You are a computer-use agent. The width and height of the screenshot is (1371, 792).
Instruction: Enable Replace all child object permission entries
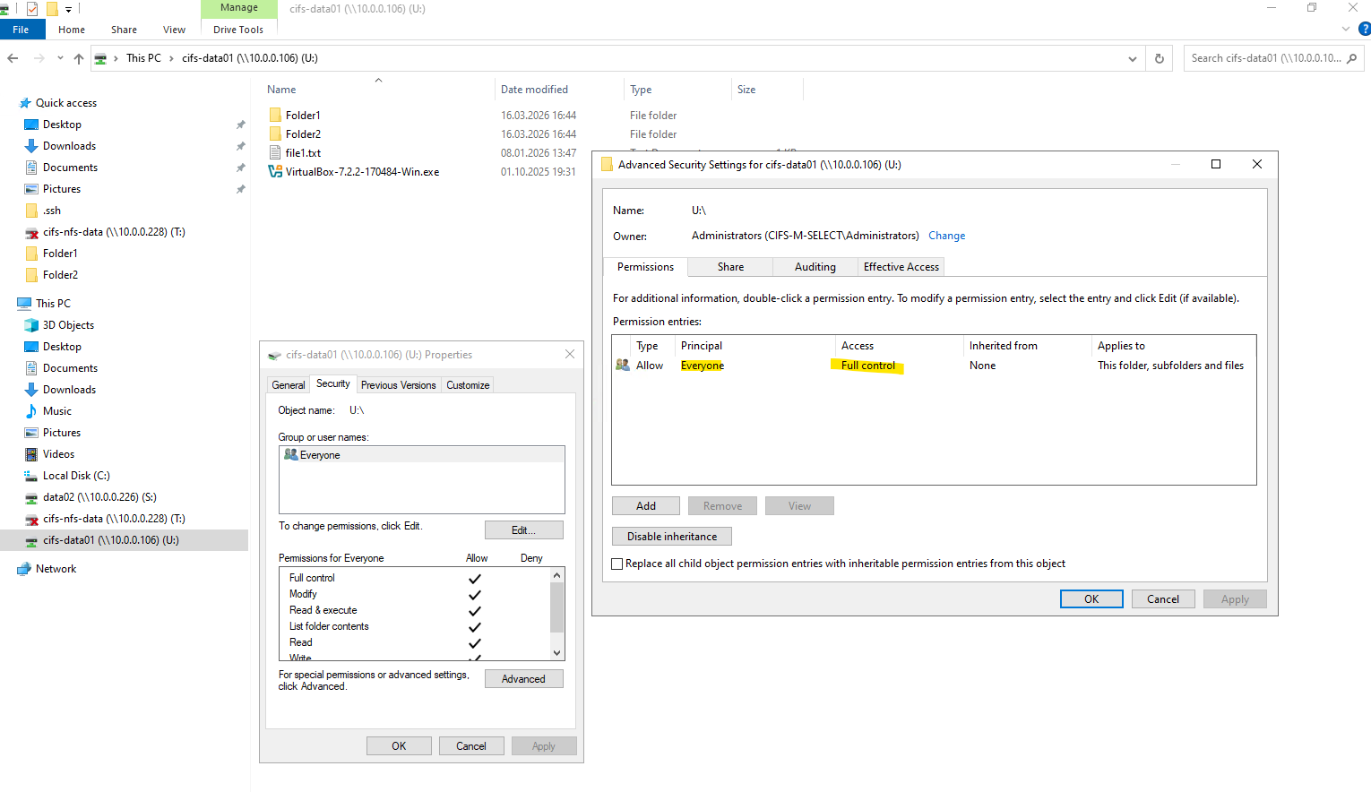[617, 564]
